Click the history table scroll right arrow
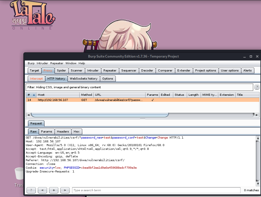Viewport: 261px width, 197px height. [x=257, y=115]
